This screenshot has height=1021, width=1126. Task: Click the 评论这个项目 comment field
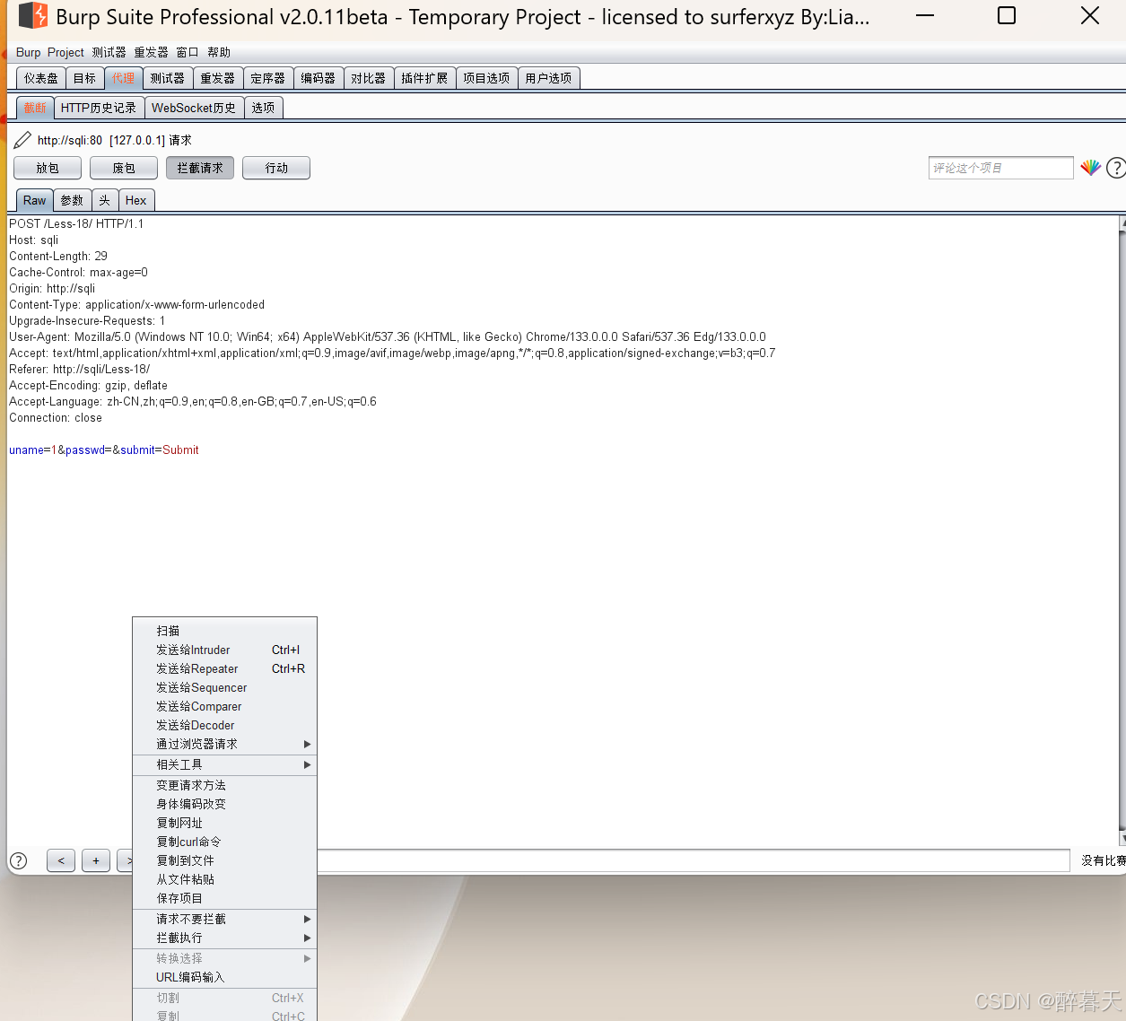(1000, 168)
